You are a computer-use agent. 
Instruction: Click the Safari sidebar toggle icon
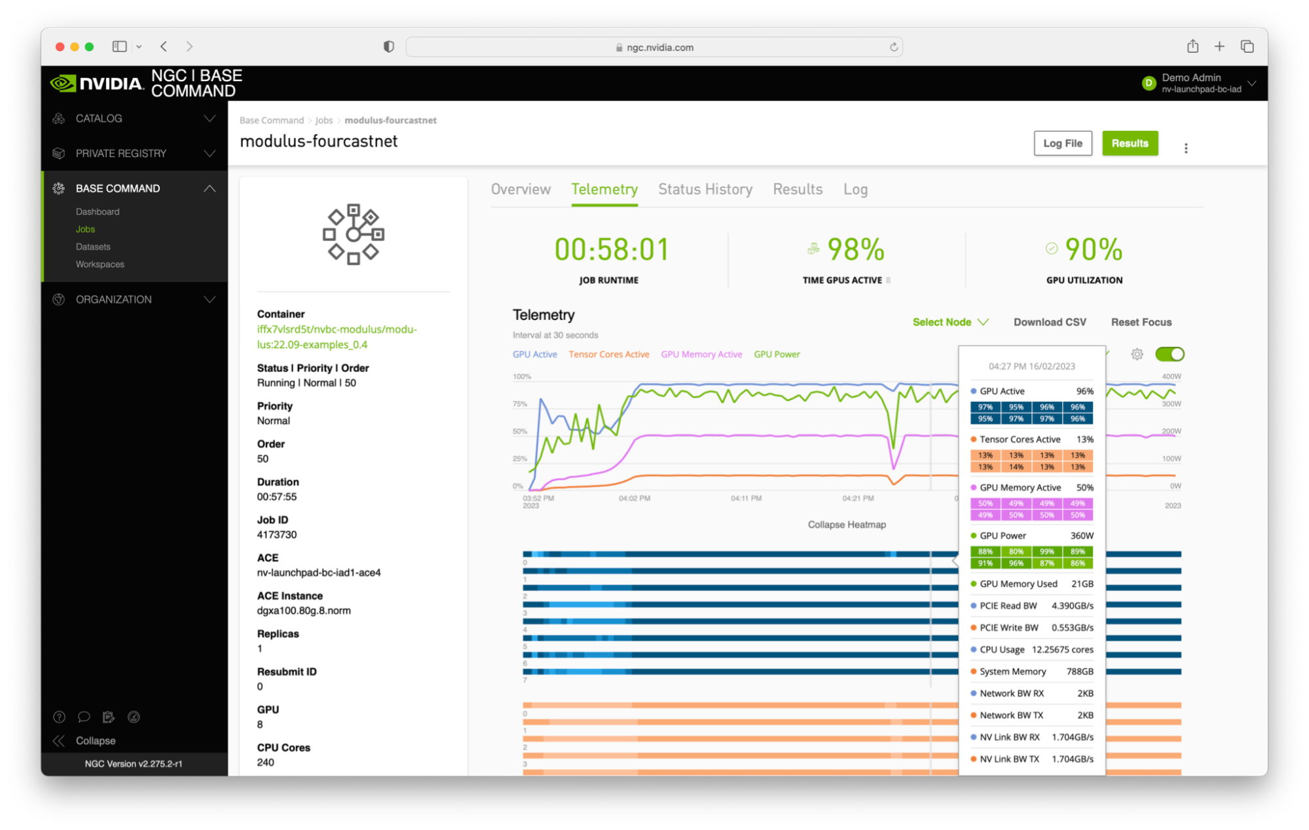coord(119,46)
